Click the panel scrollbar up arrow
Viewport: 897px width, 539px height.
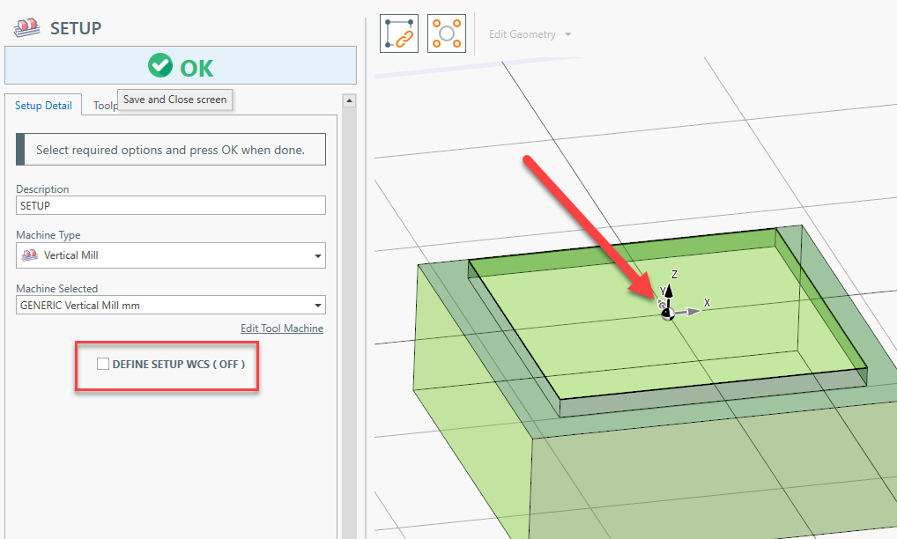349,101
